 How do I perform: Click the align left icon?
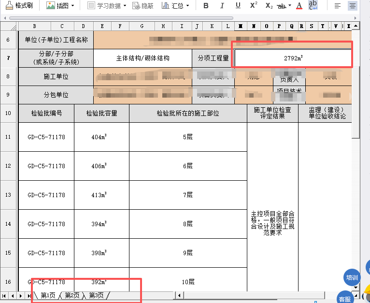(338, 6)
